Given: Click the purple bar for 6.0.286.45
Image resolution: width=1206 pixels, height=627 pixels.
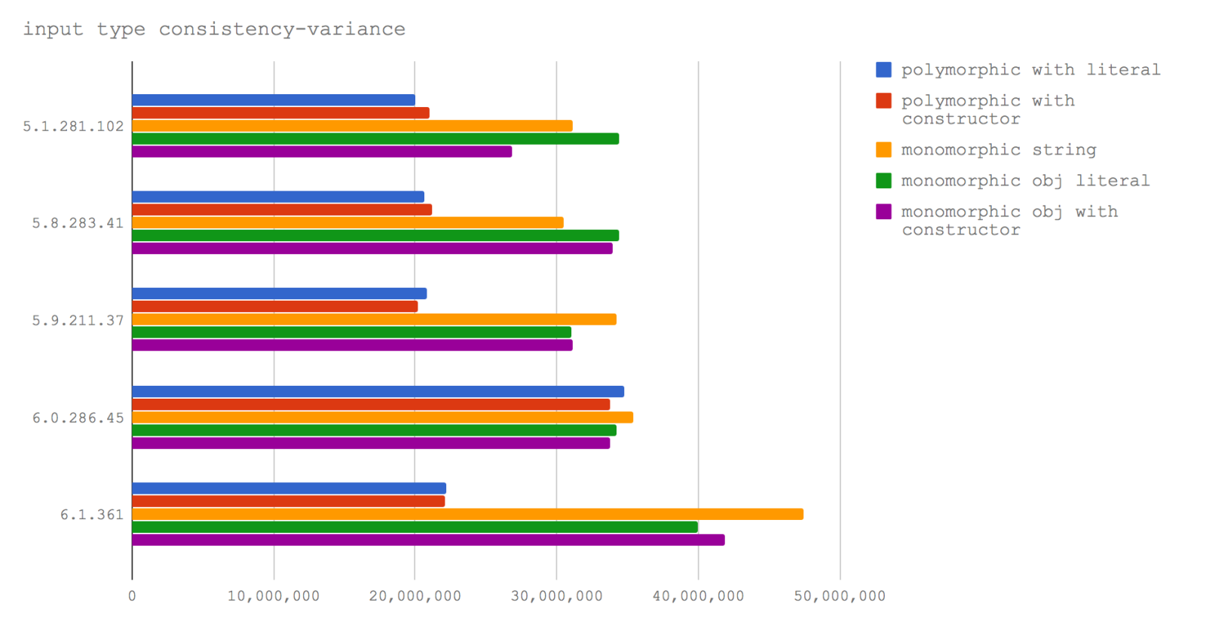Looking at the screenshot, I should click(372, 443).
